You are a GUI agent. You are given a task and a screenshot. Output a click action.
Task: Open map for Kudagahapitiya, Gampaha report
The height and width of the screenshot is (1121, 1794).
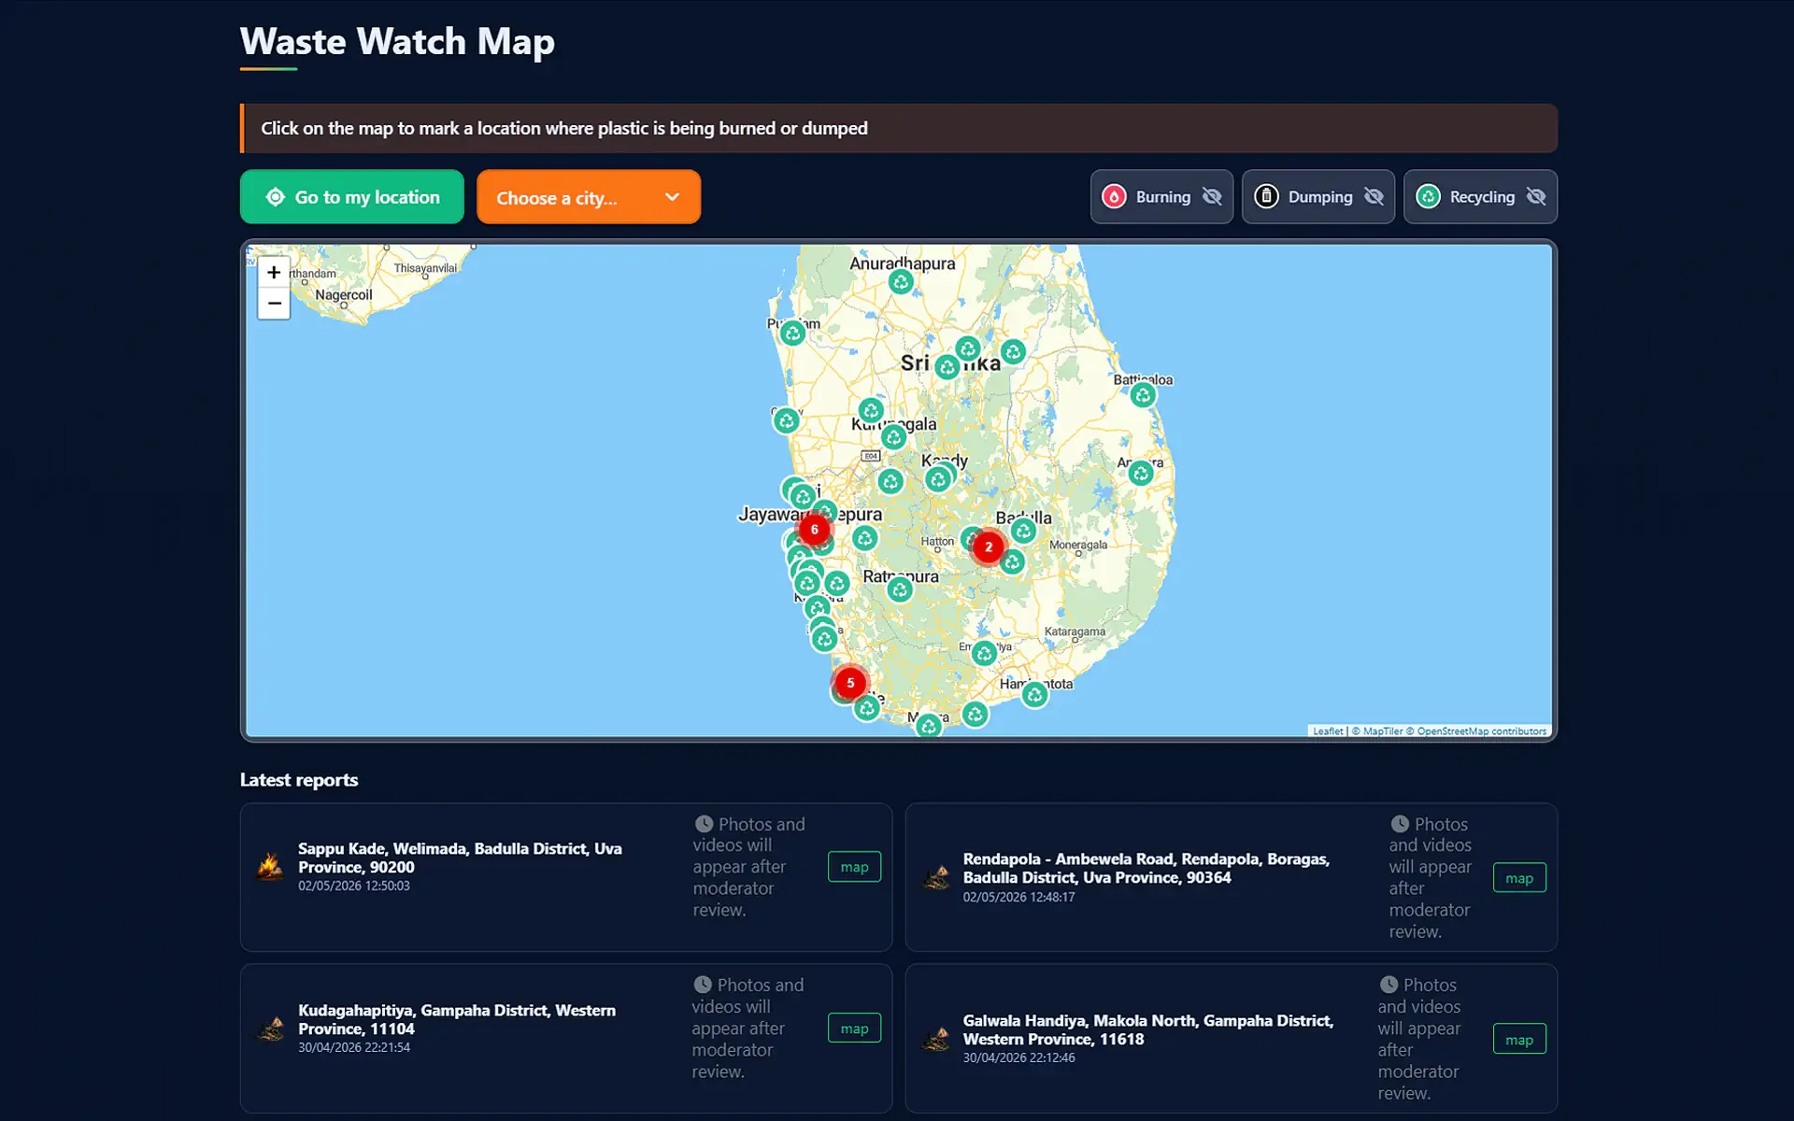[x=854, y=1028]
